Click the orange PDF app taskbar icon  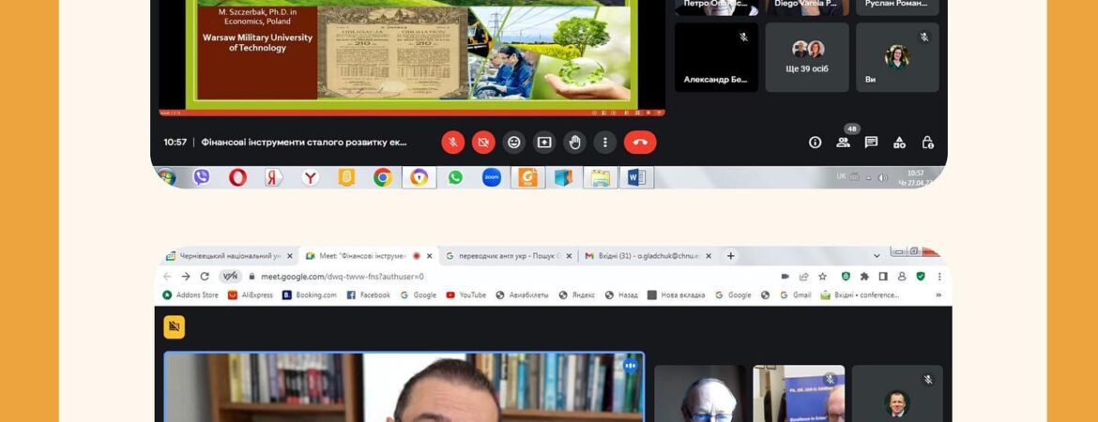pyautogui.click(x=528, y=177)
